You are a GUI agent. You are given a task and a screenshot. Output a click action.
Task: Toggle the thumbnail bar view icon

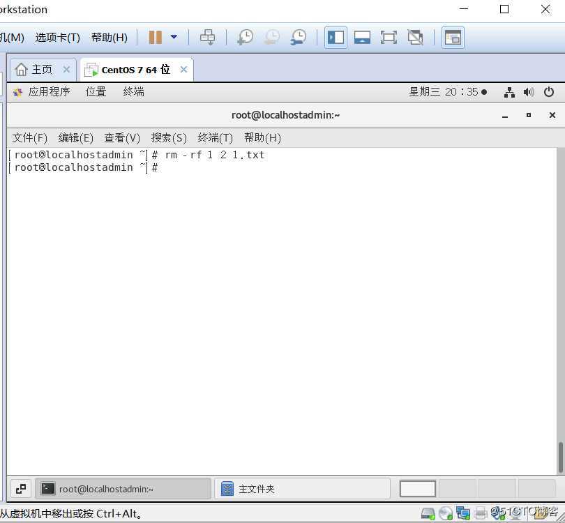(362, 37)
